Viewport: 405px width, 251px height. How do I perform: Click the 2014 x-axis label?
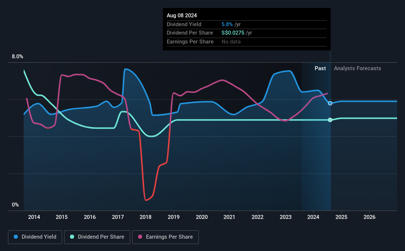pos(34,217)
